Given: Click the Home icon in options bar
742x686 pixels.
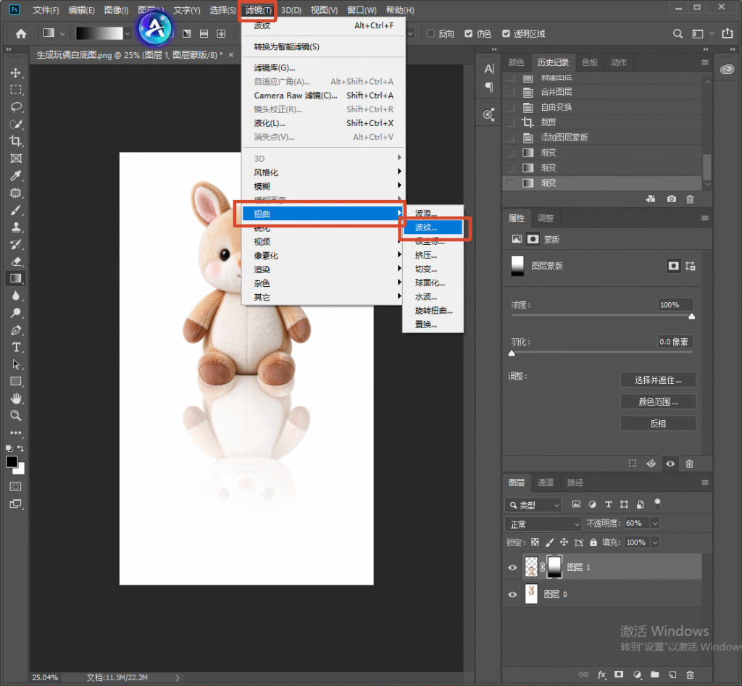Looking at the screenshot, I should coord(21,33).
